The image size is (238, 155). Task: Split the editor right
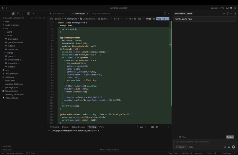tap(165, 13)
